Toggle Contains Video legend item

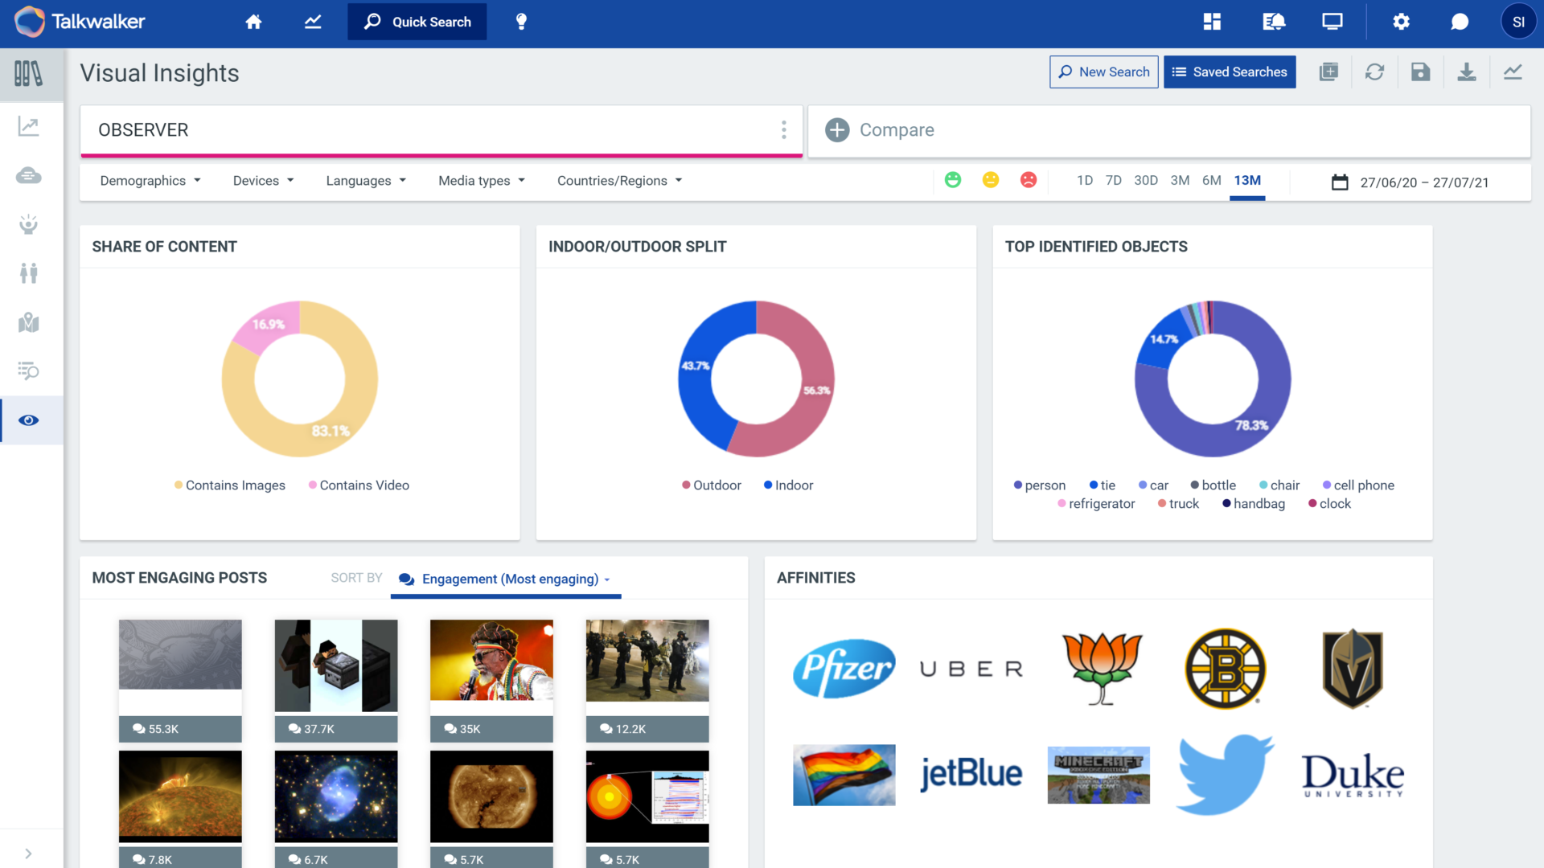[359, 485]
